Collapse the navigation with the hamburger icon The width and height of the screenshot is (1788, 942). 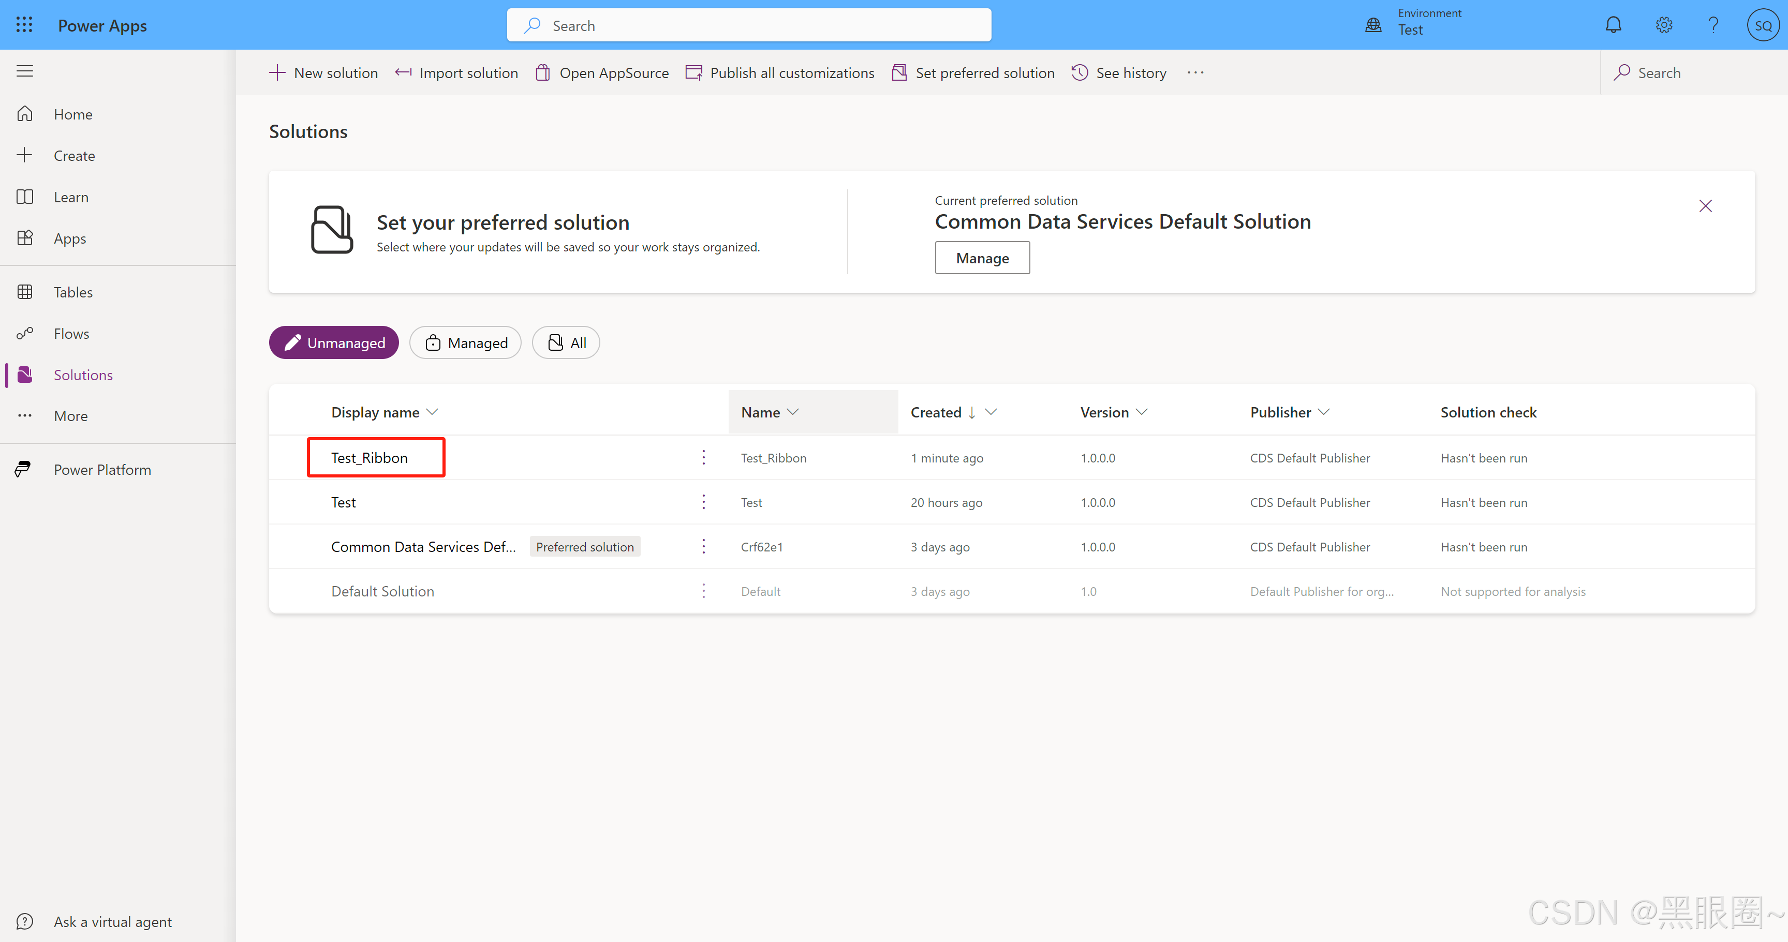click(x=24, y=70)
